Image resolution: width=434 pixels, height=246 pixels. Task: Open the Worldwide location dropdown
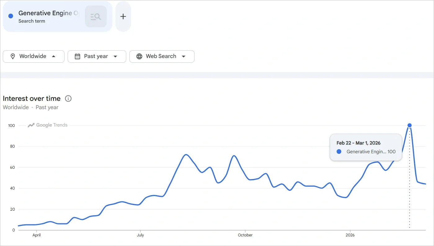tap(34, 56)
